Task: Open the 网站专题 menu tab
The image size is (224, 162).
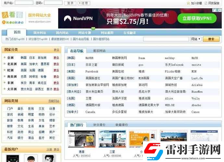Action: (x=85, y=33)
